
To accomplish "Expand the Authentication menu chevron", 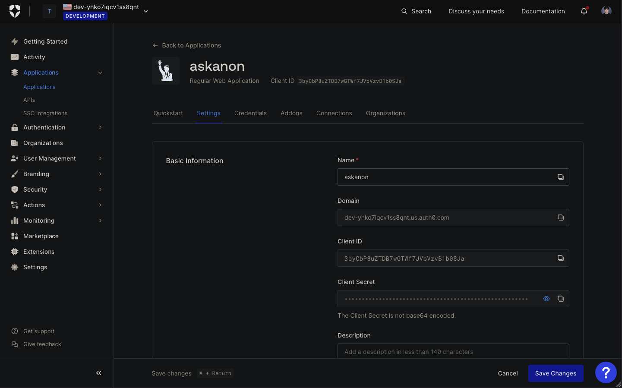I will 100,127.
